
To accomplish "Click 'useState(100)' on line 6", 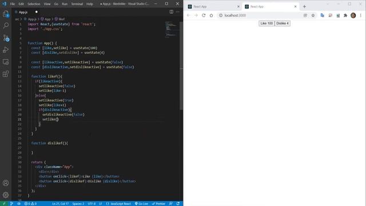I will pos(85,48).
